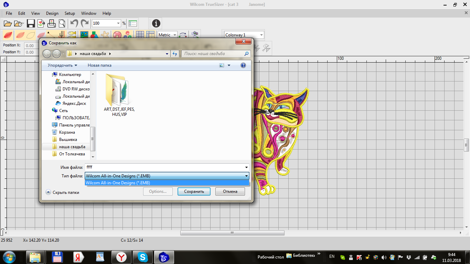Screen dimensions: 470x264
Task: Click the Print Preview magnifier icon
Action: click(62, 23)
